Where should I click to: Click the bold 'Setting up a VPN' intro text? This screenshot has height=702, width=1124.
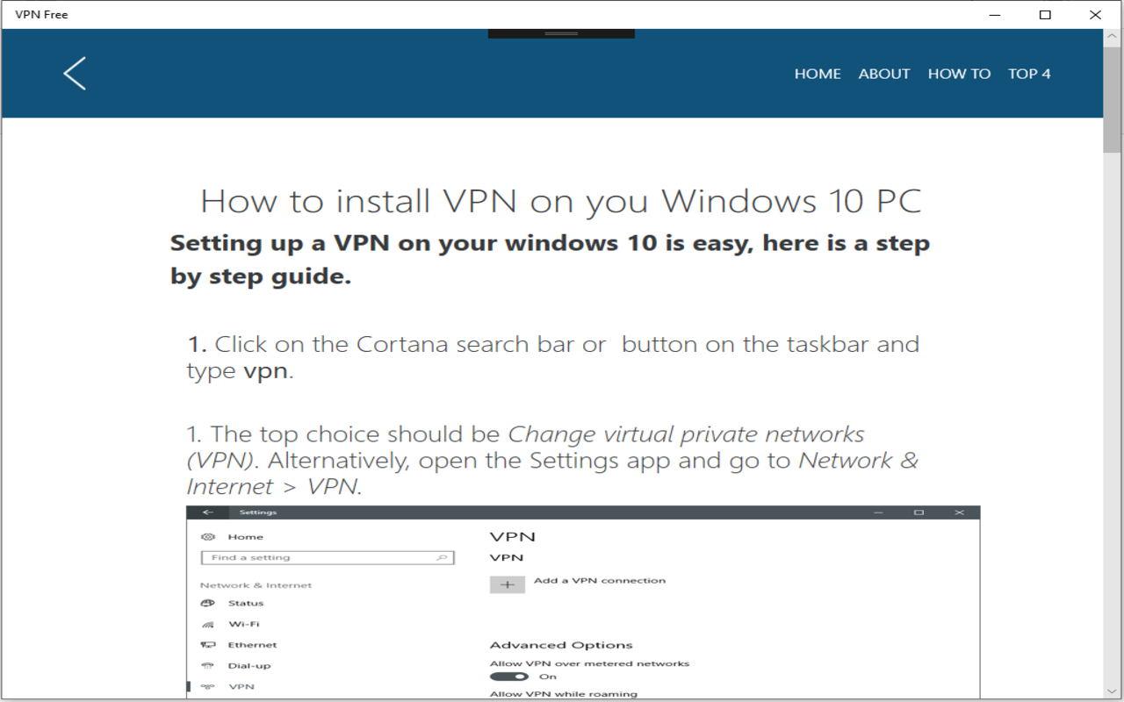(550, 260)
